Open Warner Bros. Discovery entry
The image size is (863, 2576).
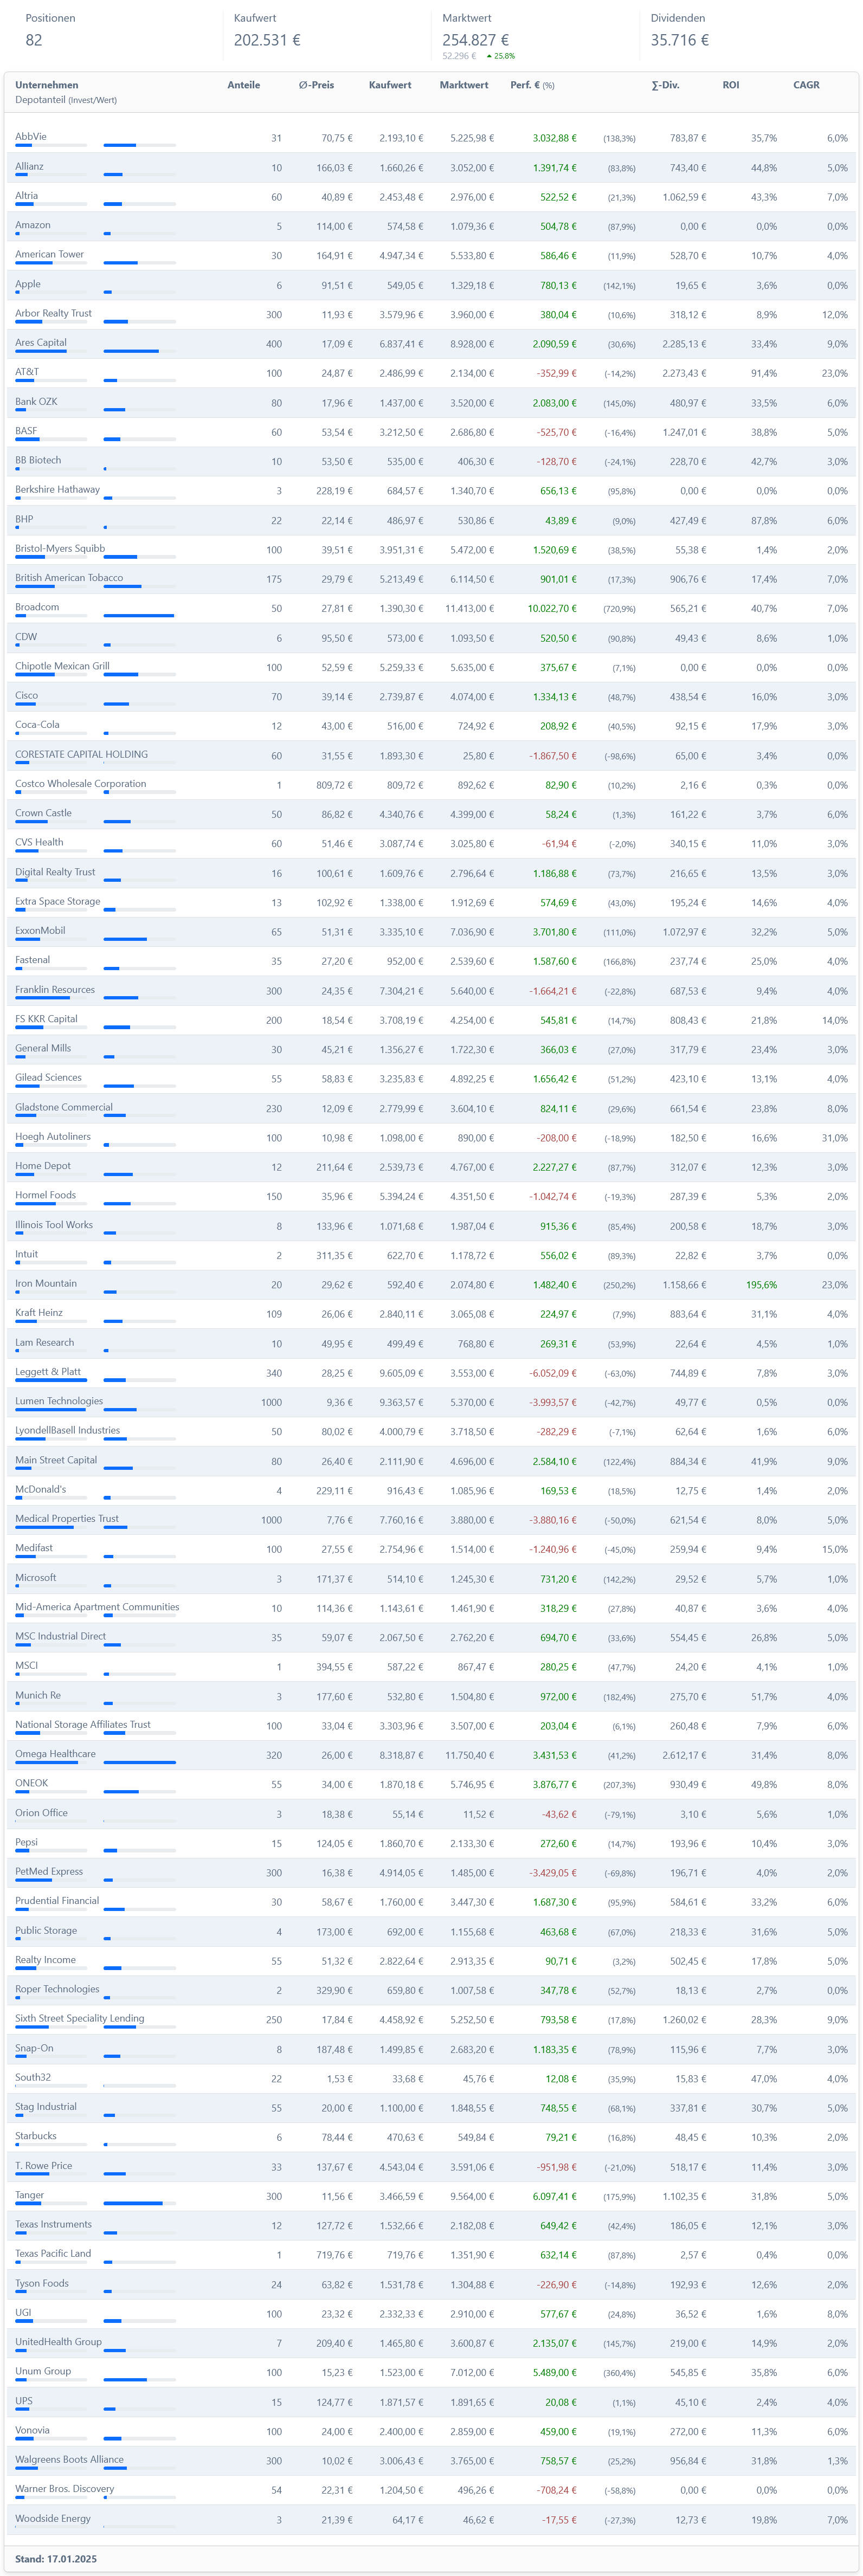click(x=65, y=2488)
